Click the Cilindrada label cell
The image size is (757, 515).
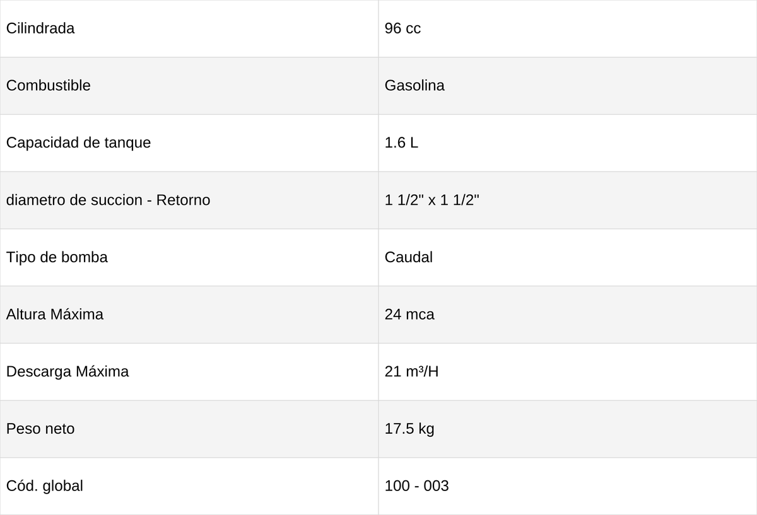[189, 28]
